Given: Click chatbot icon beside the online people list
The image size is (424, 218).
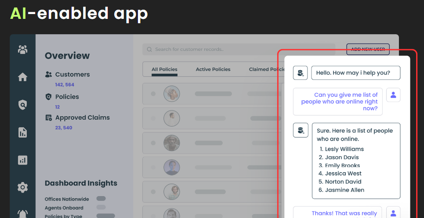Looking at the screenshot, I should click(x=301, y=130).
